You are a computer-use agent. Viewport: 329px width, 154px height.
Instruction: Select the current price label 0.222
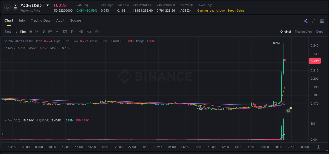tap(315, 61)
